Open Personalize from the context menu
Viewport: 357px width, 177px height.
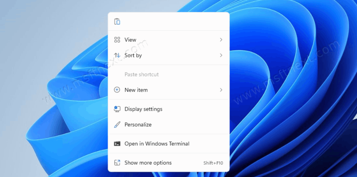pos(169,125)
